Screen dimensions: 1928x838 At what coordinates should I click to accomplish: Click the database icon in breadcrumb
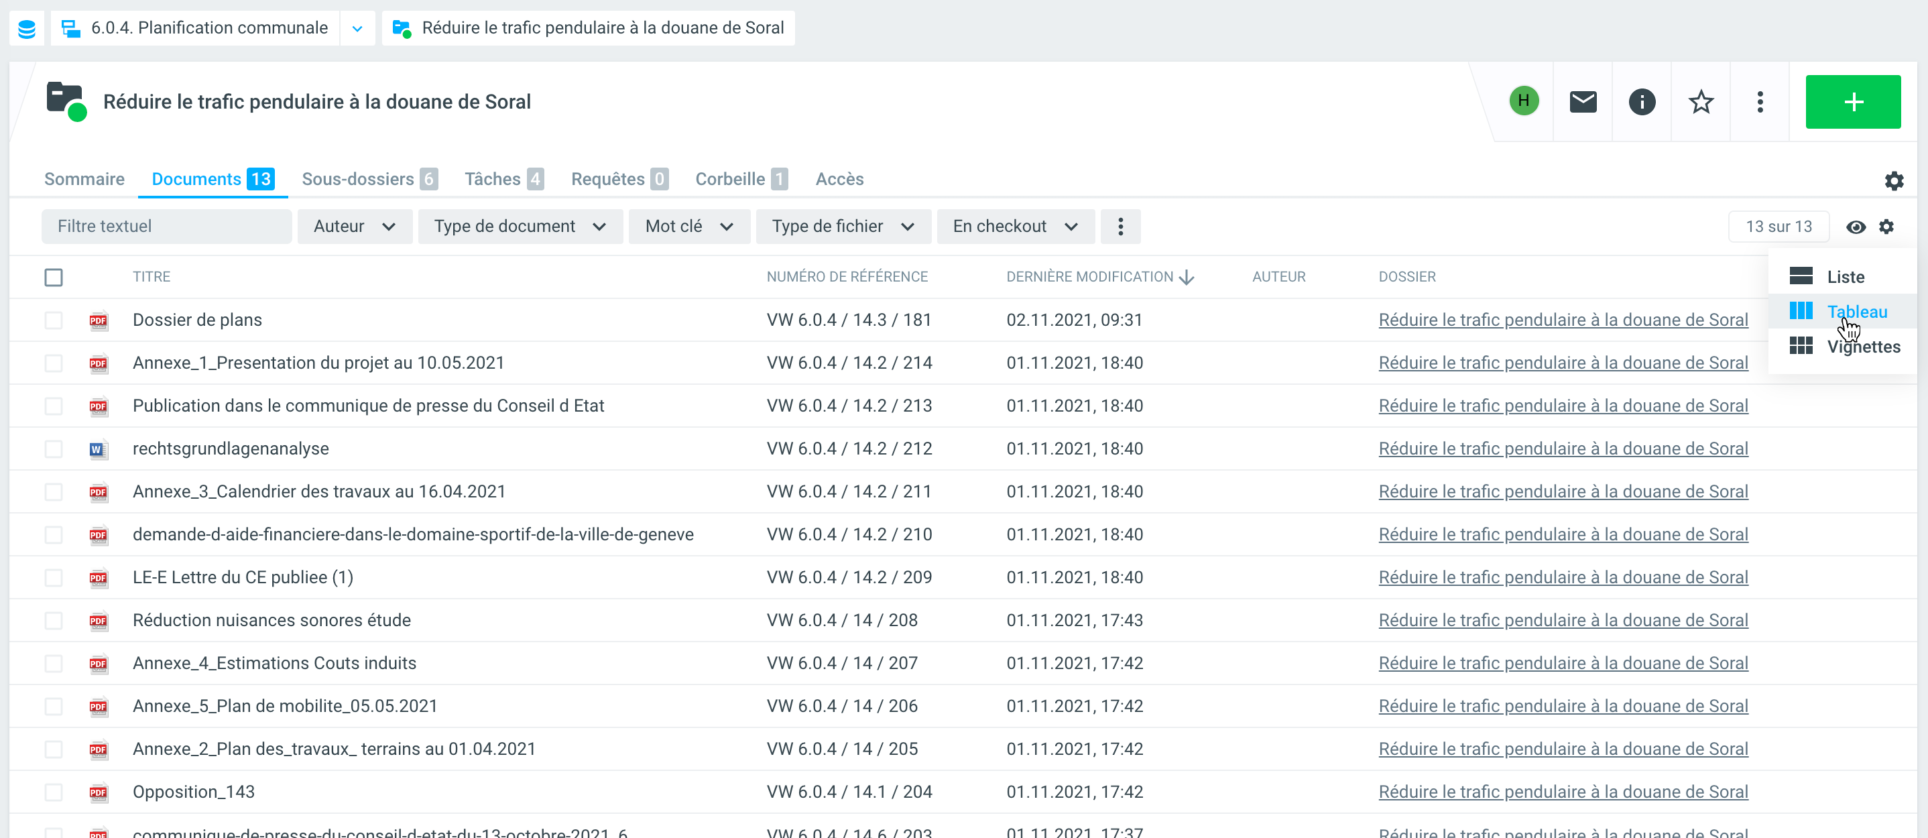(x=27, y=28)
